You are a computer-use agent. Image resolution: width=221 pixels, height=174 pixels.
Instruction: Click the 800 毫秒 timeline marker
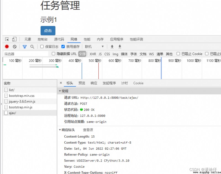155,61
